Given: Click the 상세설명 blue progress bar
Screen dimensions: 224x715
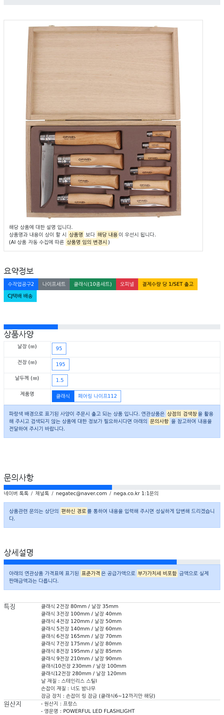Looking at the screenshot, I should click(x=90, y=562).
